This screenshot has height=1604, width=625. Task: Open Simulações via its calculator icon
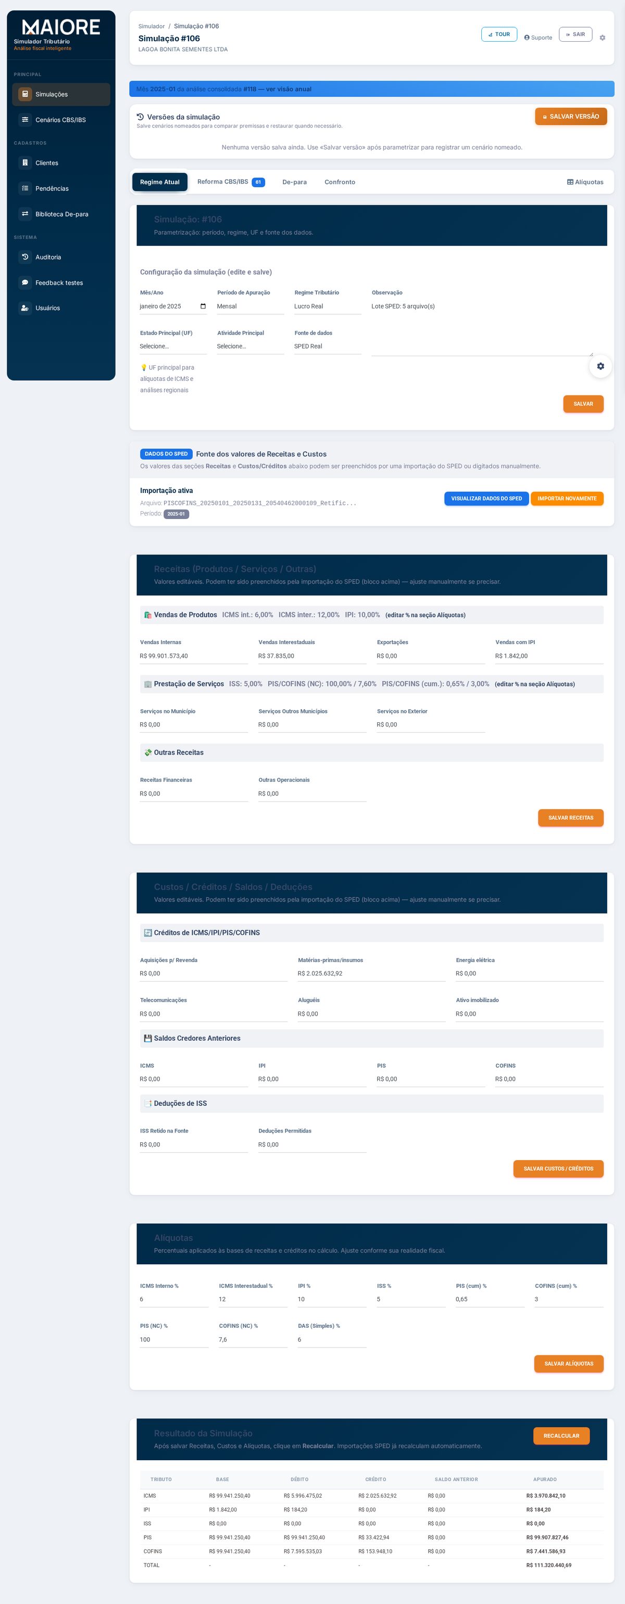click(x=25, y=94)
